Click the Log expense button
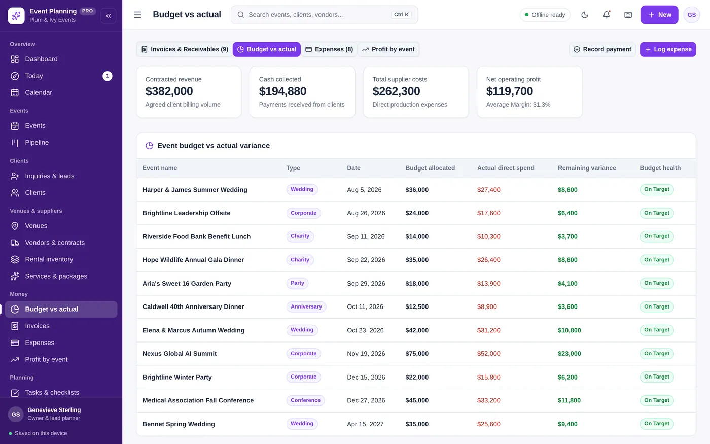 coord(668,49)
